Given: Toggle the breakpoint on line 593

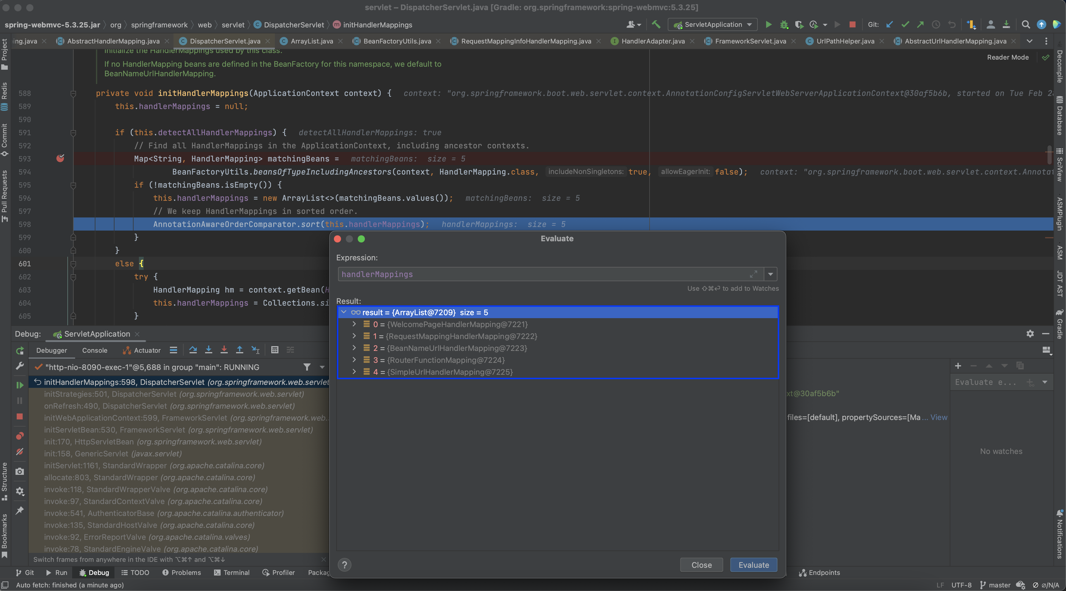Looking at the screenshot, I should pos(61,158).
